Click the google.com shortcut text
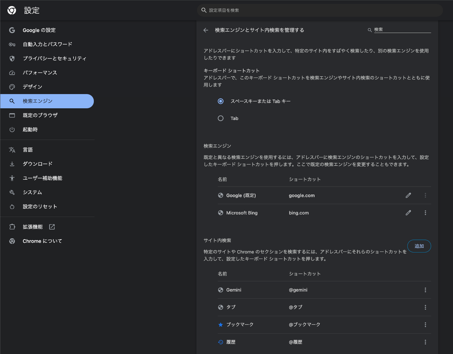Image resolution: width=453 pixels, height=354 pixels. click(302, 196)
